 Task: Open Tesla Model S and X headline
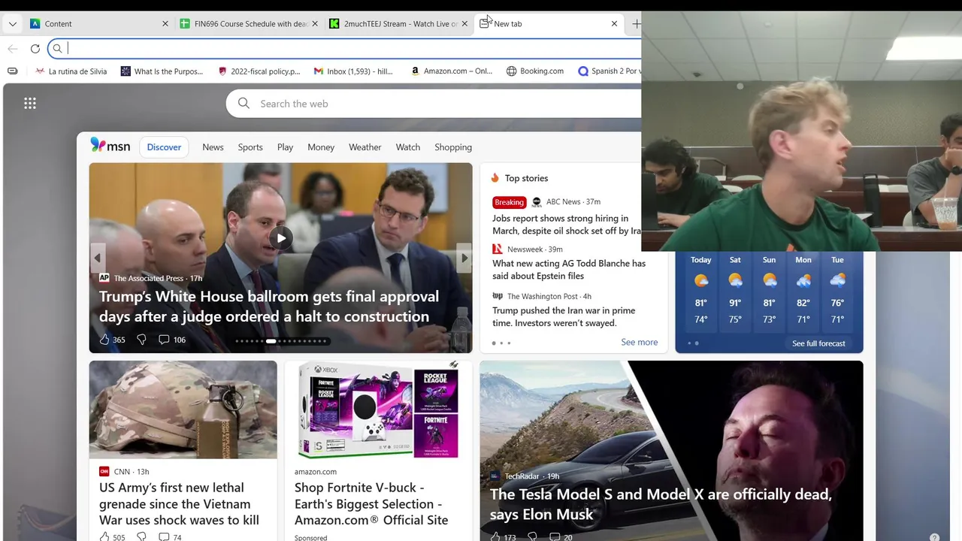pos(661,504)
